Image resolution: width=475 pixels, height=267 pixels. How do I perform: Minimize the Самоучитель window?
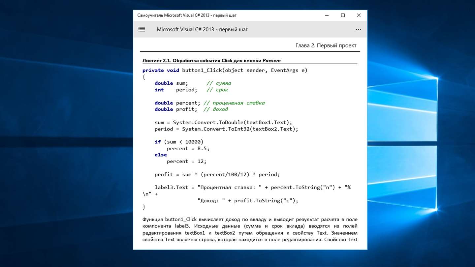click(x=327, y=15)
